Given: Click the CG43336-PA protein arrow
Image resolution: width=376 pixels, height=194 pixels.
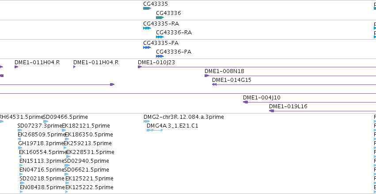Looking at the screenshot, I should (x=160, y=56).
